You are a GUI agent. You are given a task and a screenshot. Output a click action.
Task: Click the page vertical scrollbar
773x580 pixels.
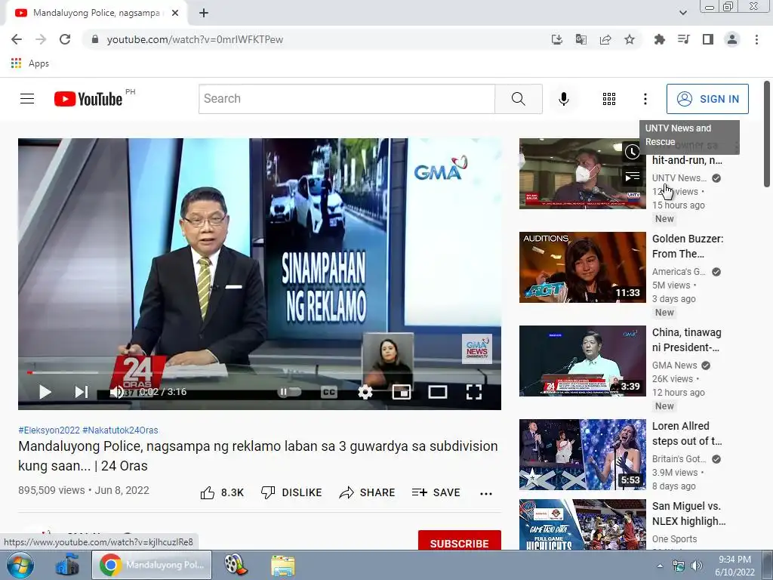pos(767,134)
